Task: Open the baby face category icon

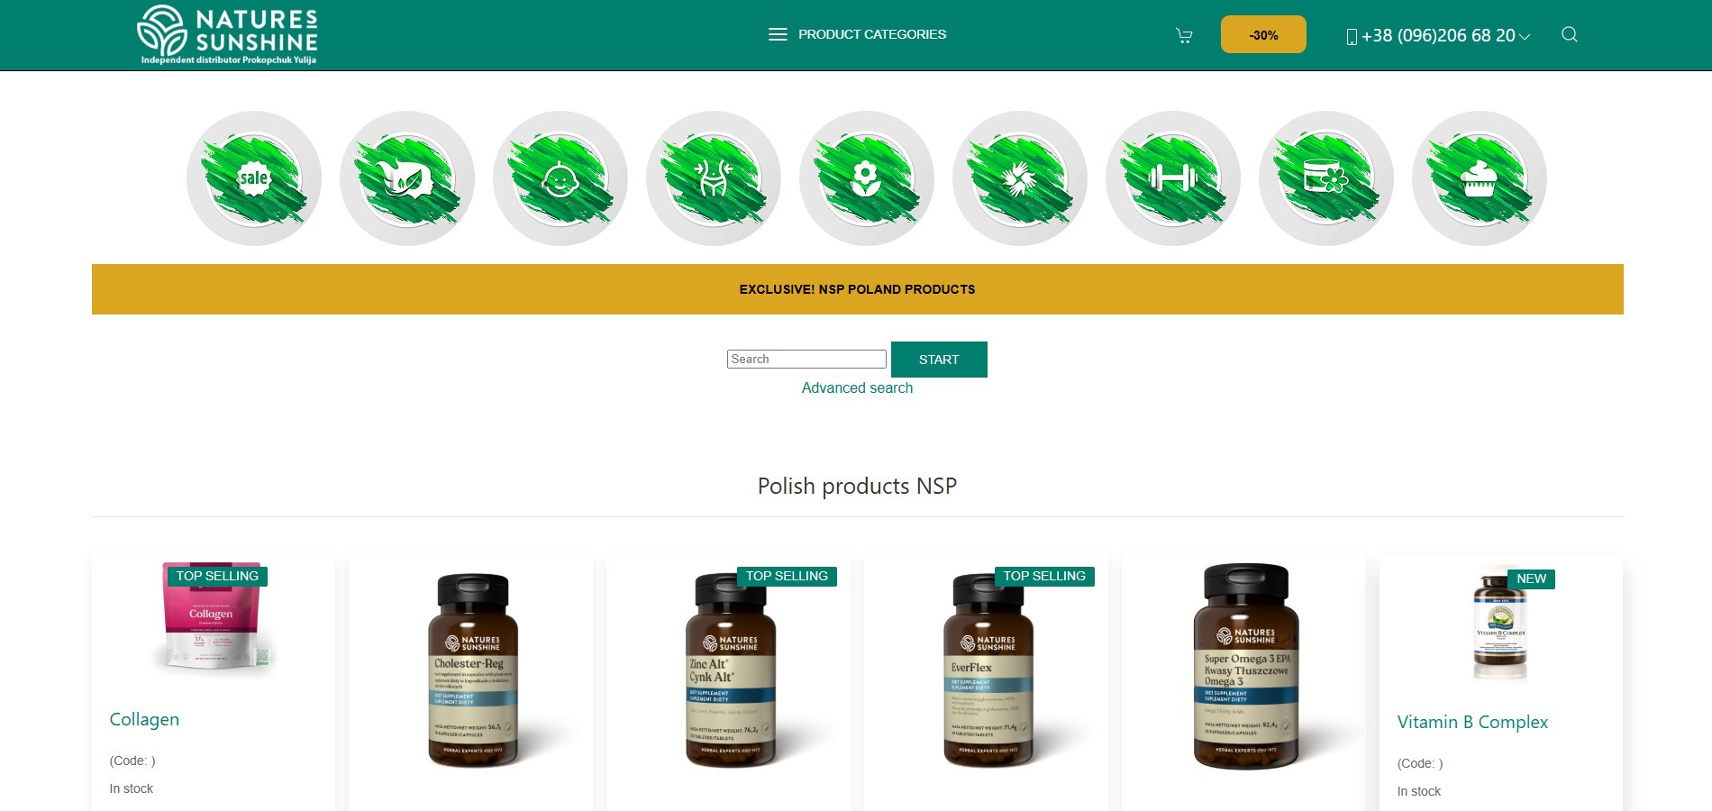Action: tap(560, 178)
